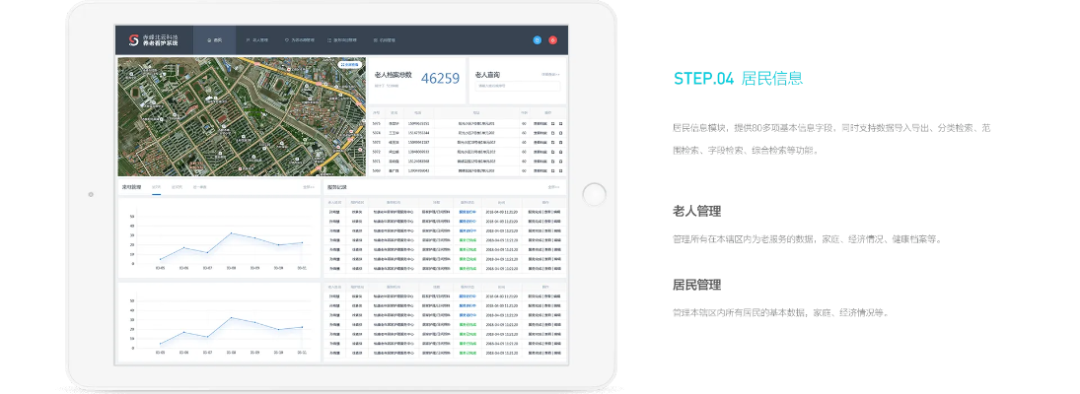Click the blue circular icon in header
This screenshot has width=1080, height=394.
pyautogui.click(x=537, y=40)
